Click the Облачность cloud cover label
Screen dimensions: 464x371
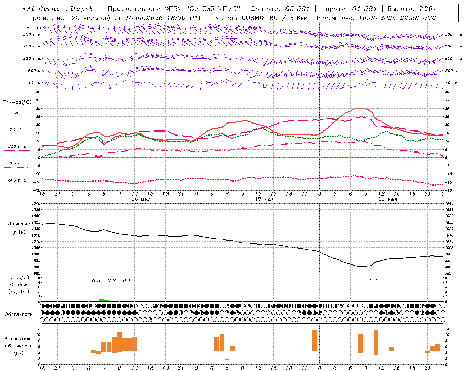click(x=18, y=314)
